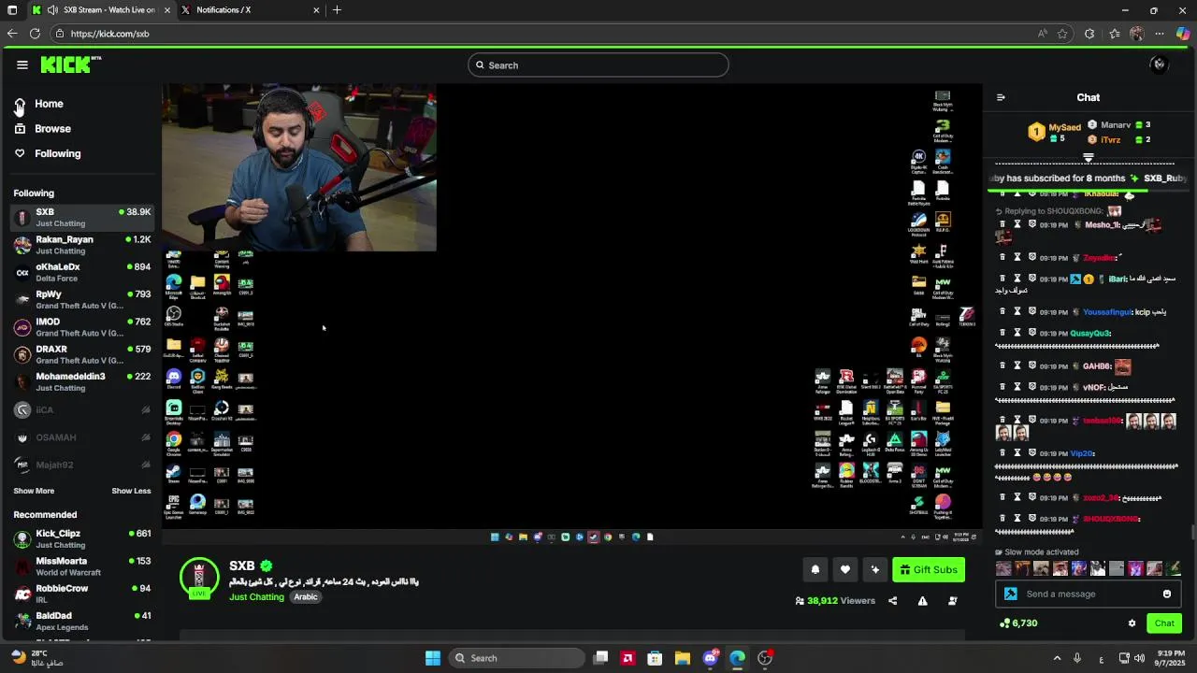Open Mohamedeldin3 channel
The width and height of the screenshot is (1197, 673).
point(82,381)
